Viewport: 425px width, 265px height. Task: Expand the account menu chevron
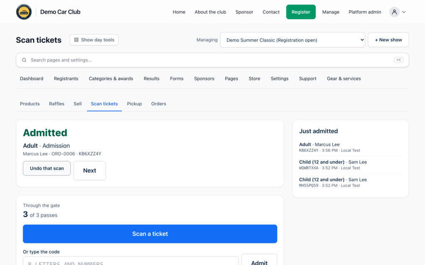pyautogui.click(x=404, y=12)
